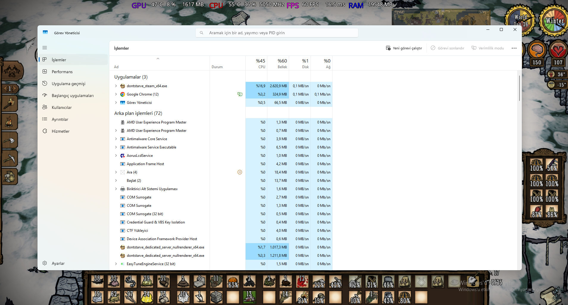Expand second AMD User Experience Program Master
Screen dimensions: 568x305
[116, 131]
